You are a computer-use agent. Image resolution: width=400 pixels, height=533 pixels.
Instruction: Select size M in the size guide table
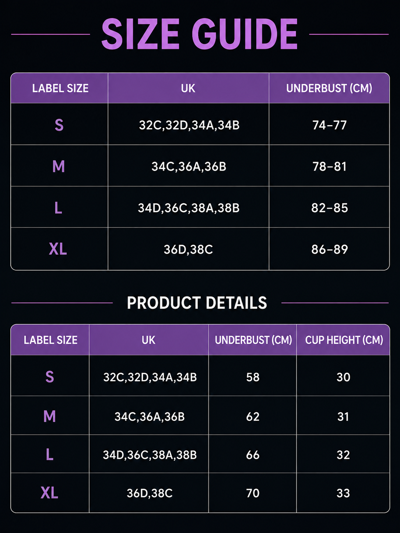tap(59, 166)
